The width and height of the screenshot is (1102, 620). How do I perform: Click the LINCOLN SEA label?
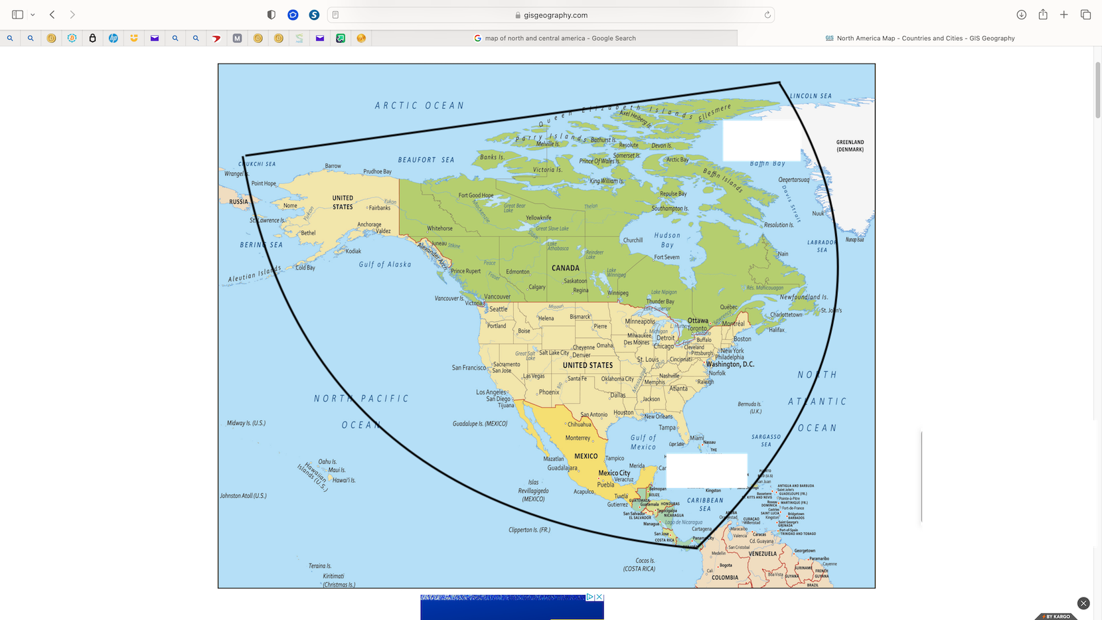(811, 96)
